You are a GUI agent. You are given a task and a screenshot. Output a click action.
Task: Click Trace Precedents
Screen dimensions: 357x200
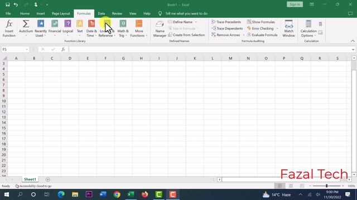(x=226, y=22)
